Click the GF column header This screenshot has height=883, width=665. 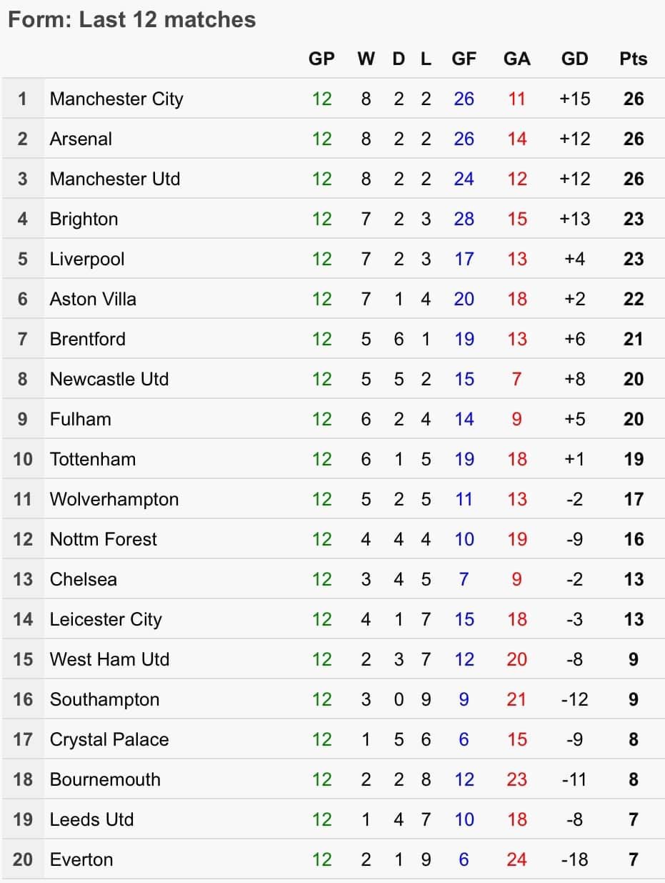coord(464,59)
